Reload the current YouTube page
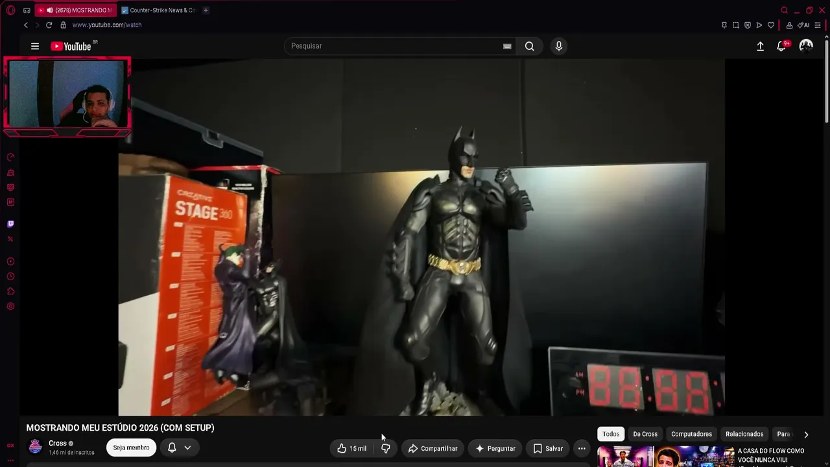The height and width of the screenshot is (467, 830). coord(49,25)
